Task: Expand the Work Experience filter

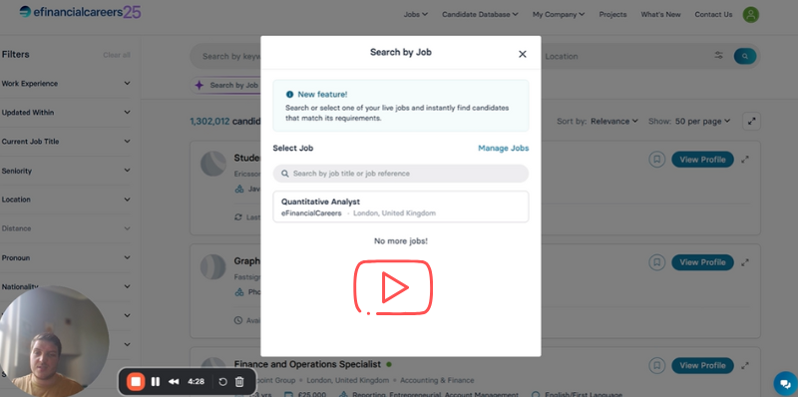Action: tap(66, 84)
